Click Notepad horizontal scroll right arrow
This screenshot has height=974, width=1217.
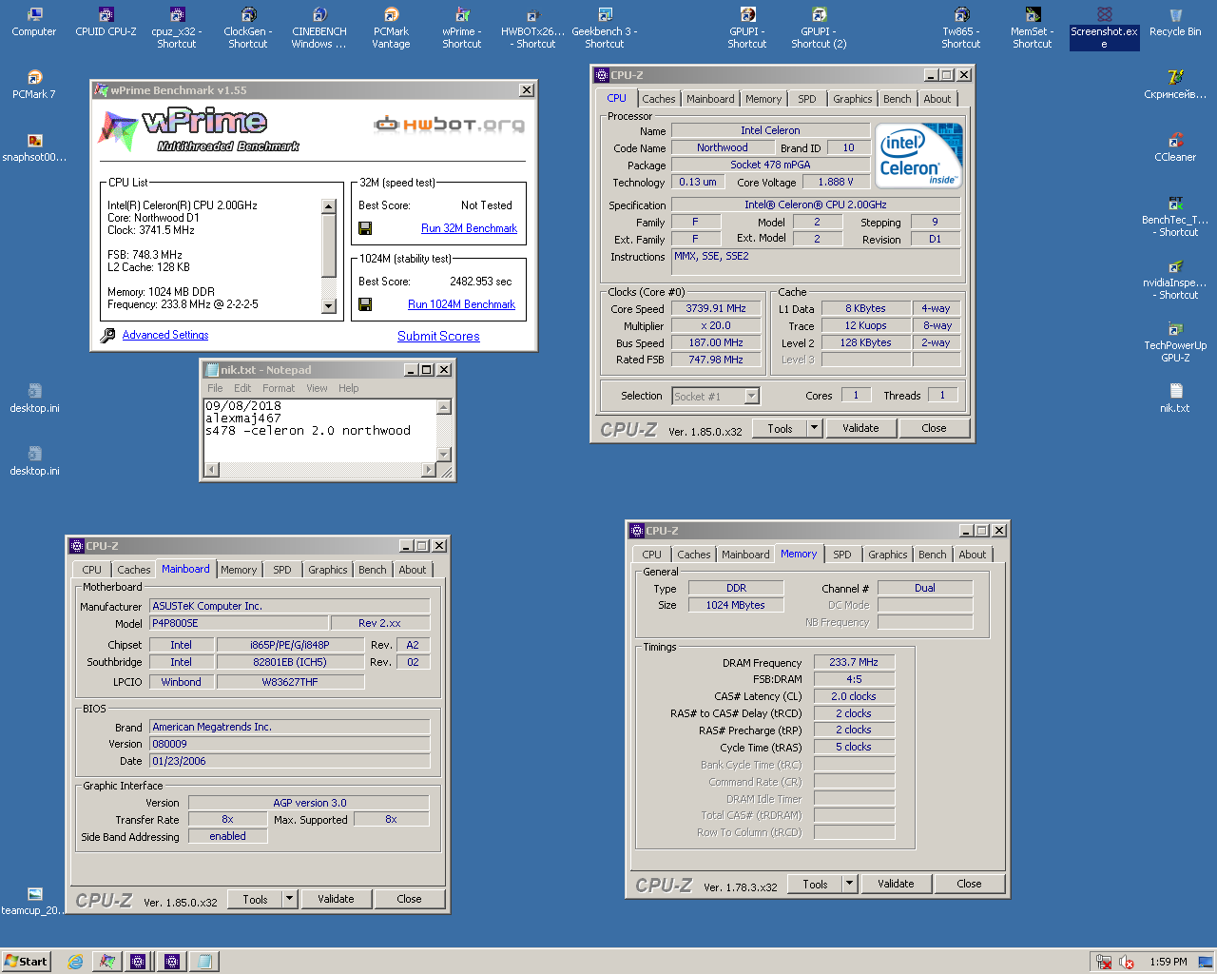[x=429, y=469]
